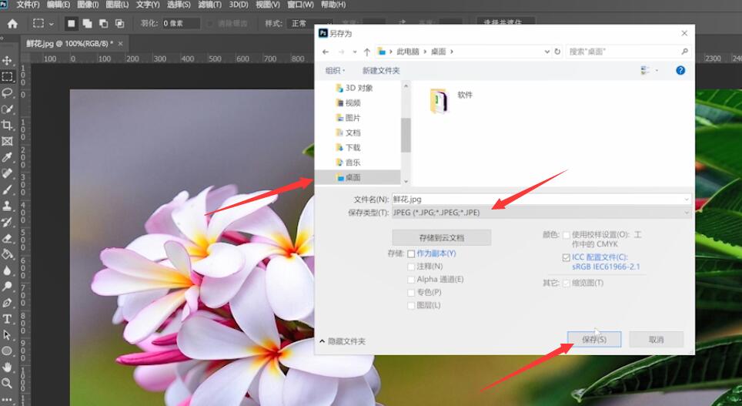Viewport: 742px width, 406px height.
Task: Open the 滤镜(T) menu
Action: tap(209, 5)
